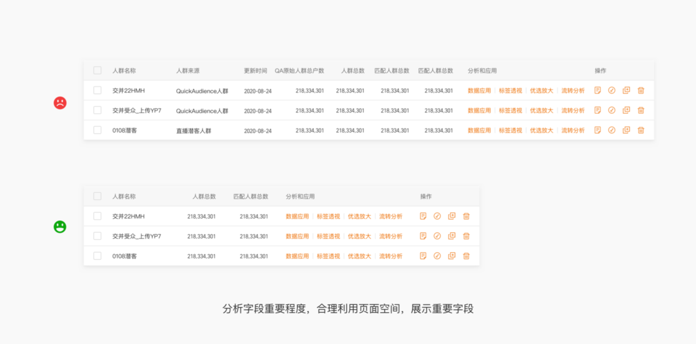Circular edit icon for 交井22HMH in smiley table
Screen dimensions: 696x344
pos(437,216)
